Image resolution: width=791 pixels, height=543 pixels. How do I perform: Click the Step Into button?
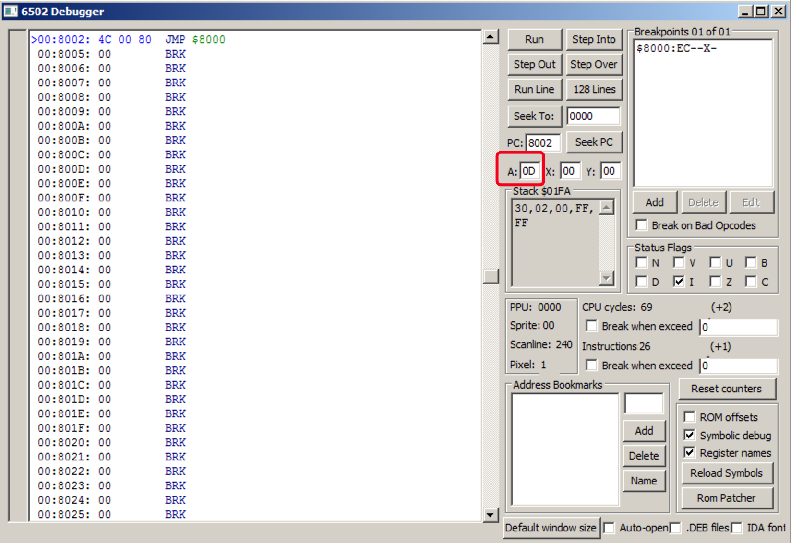point(594,39)
